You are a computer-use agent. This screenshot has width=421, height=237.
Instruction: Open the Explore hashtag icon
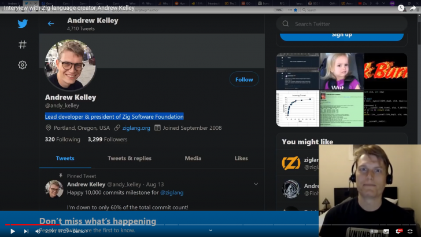click(23, 45)
